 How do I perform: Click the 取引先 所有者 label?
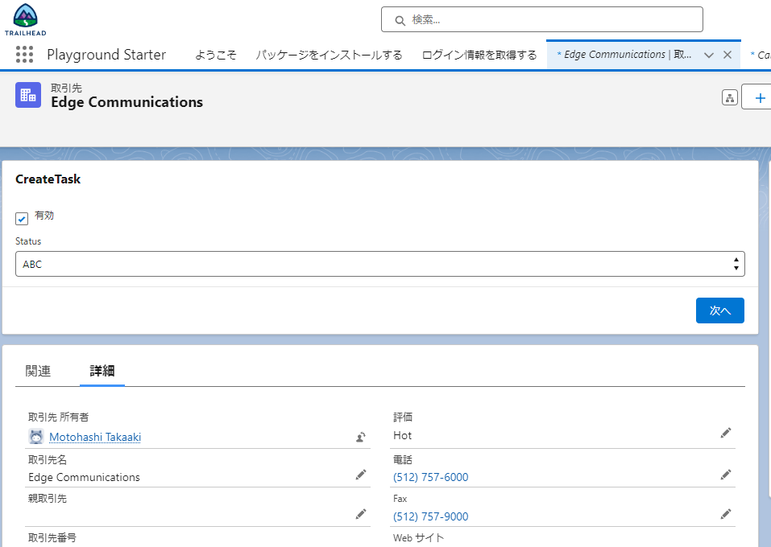pos(59,417)
